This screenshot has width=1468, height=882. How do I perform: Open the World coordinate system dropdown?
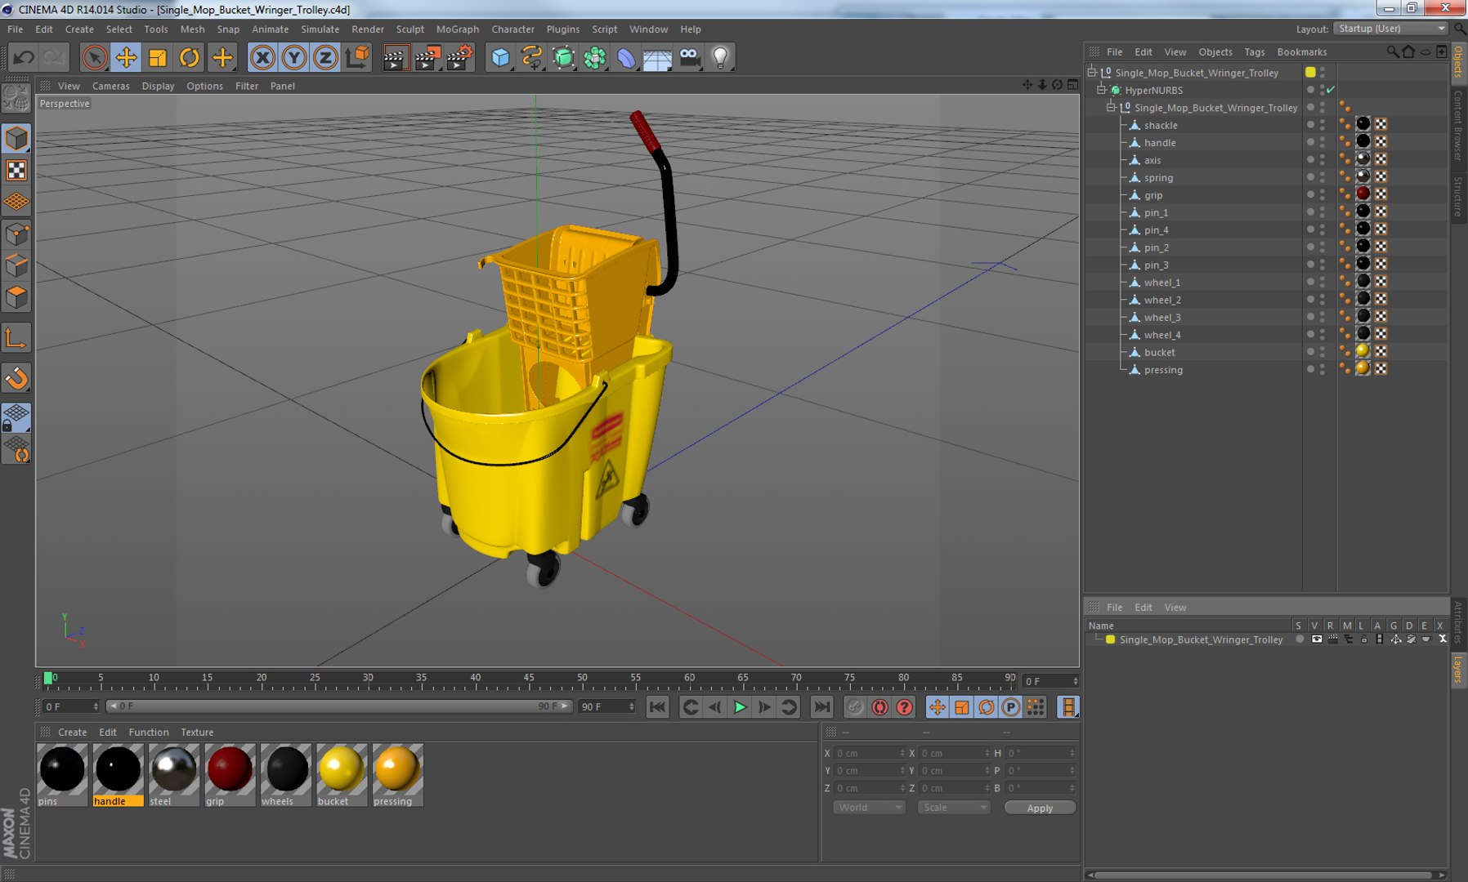tap(869, 808)
